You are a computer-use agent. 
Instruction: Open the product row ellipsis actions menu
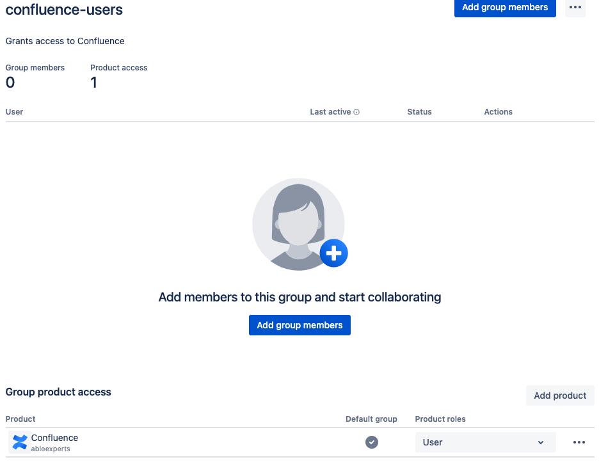pos(579,442)
